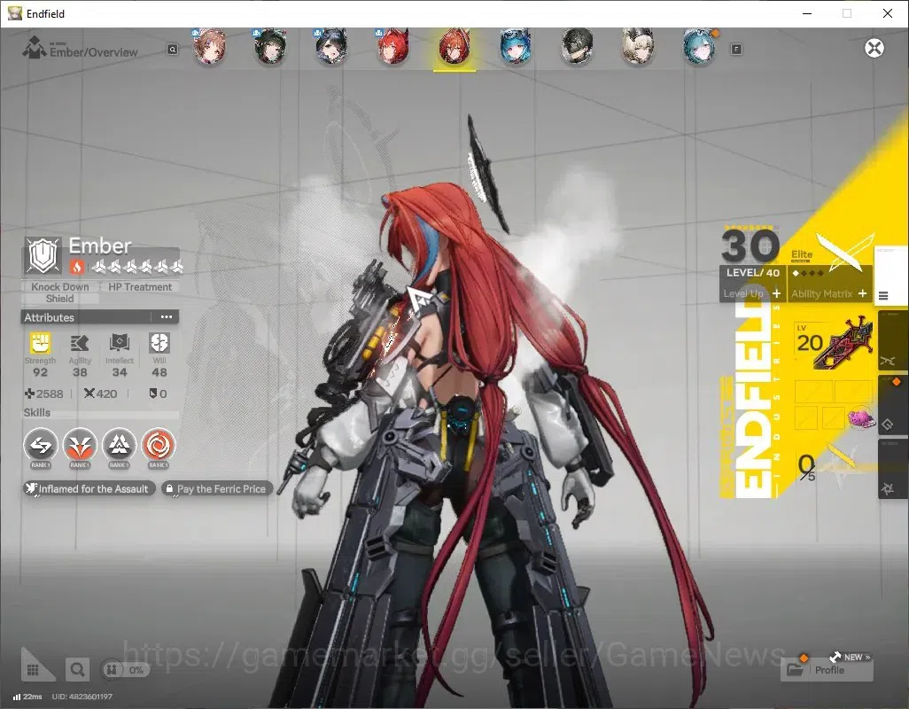Click the six-star rarity row
909x709 pixels.
pos(138,267)
